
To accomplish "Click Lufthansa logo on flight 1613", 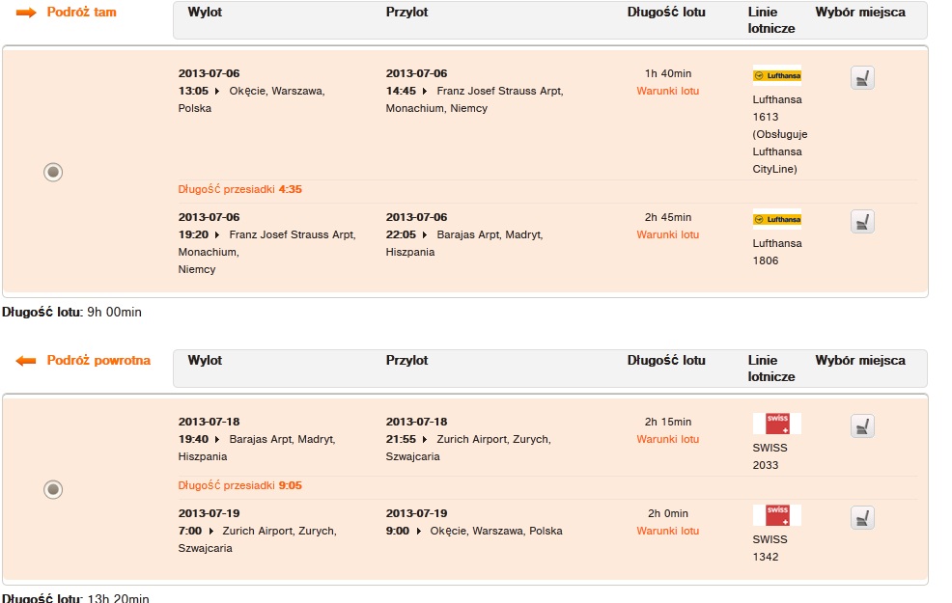I will tap(776, 76).
